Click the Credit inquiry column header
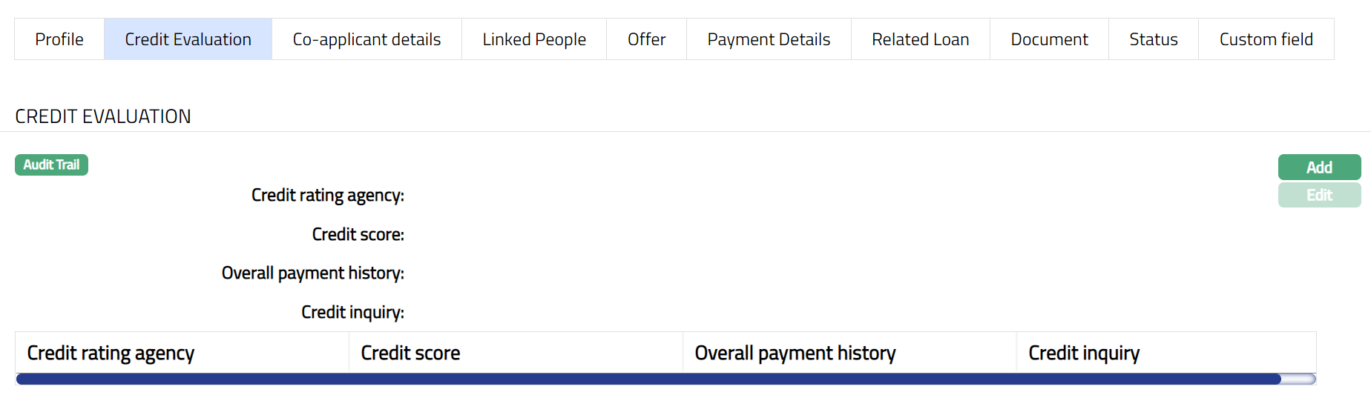1371x395 pixels. pyautogui.click(x=1083, y=353)
